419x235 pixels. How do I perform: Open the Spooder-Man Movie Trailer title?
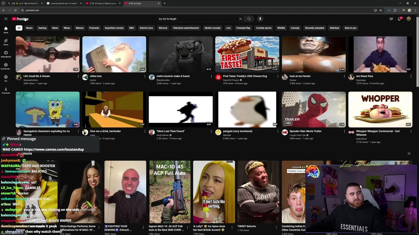305,131
